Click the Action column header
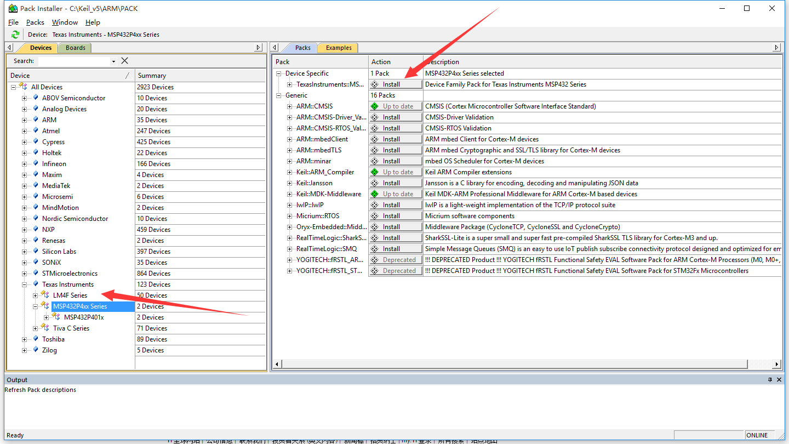789x444 pixels. (x=396, y=62)
